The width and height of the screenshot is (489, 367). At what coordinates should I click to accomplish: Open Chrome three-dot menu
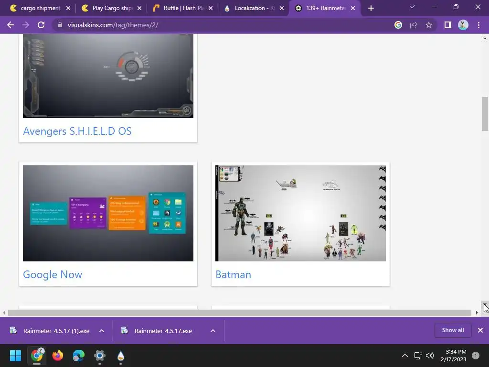point(478,25)
